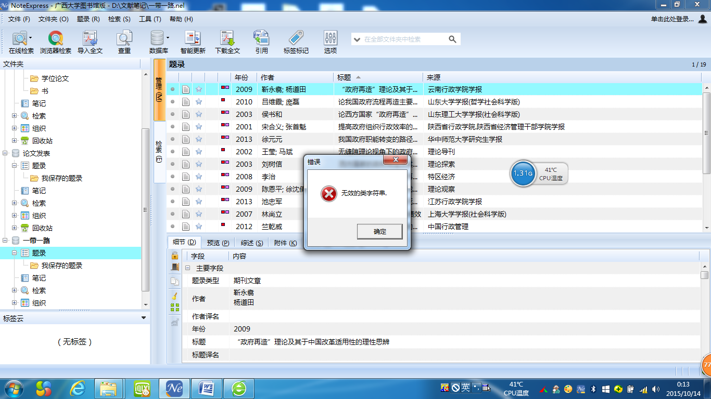Click the user account icon at top right
The height and width of the screenshot is (399, 711).
[702, 19]
